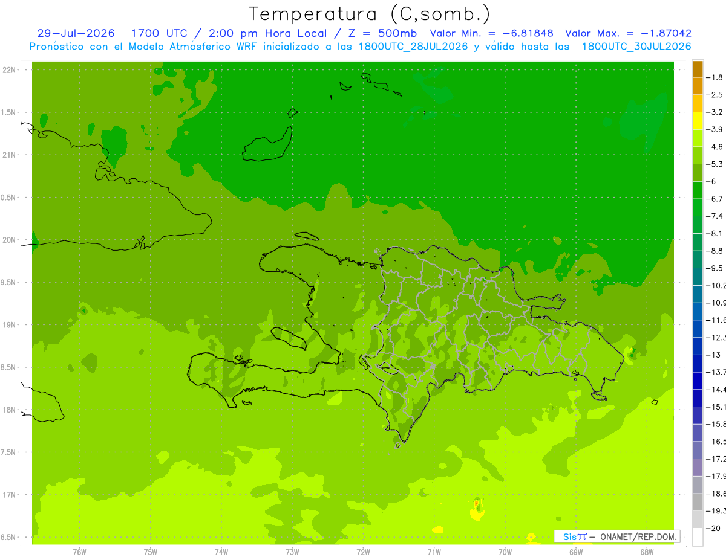Click valid-until time '1800UTC_30JUL2026'

coord(636,47)
